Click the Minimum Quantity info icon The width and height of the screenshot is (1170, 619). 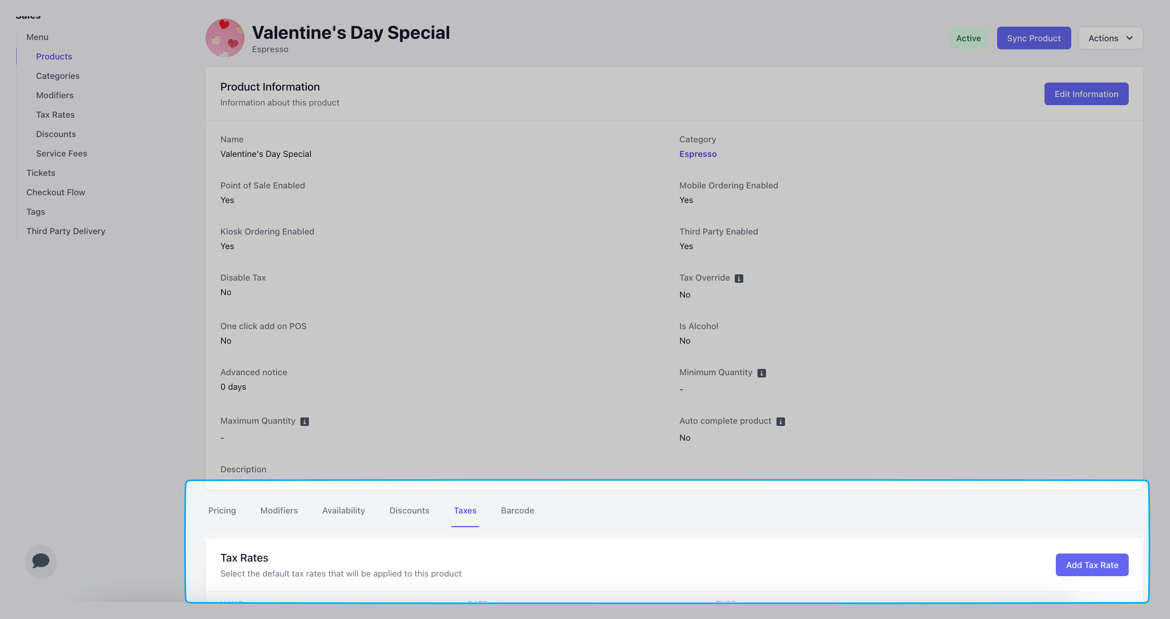(x=762, y=373)
